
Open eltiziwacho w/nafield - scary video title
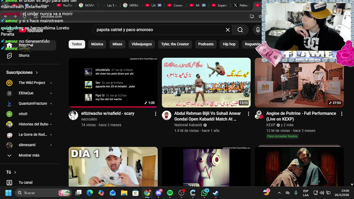click(x=108, y=113)
